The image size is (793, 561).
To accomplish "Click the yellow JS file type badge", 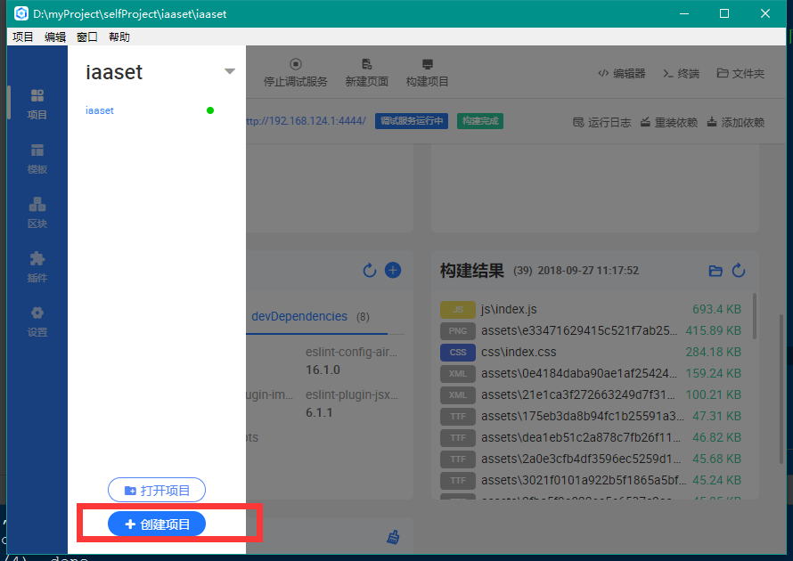I will 458,309.
